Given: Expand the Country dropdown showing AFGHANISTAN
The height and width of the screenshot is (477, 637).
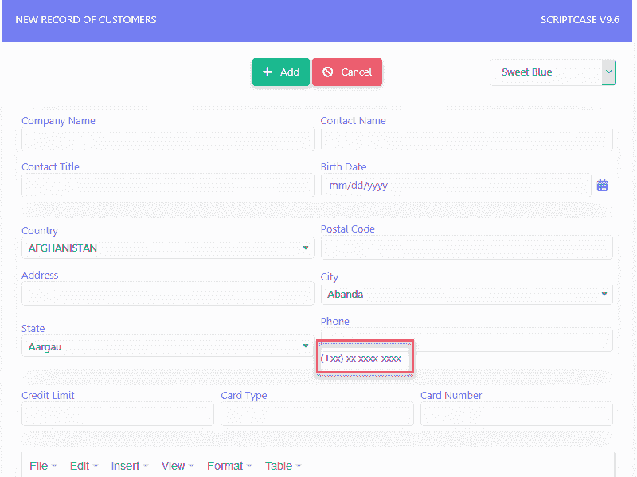Looking at the screenshot, I should click(168, 248).
